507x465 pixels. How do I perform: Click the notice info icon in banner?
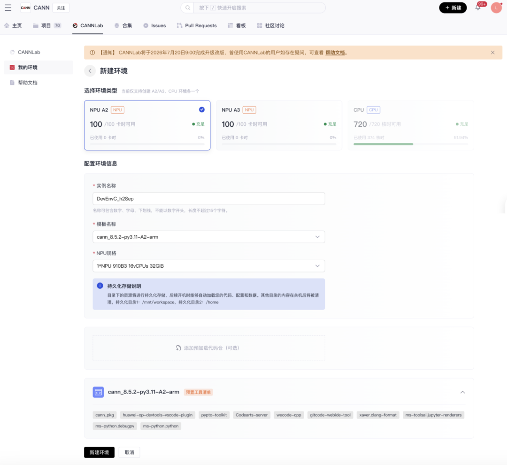tap(92, 53)
